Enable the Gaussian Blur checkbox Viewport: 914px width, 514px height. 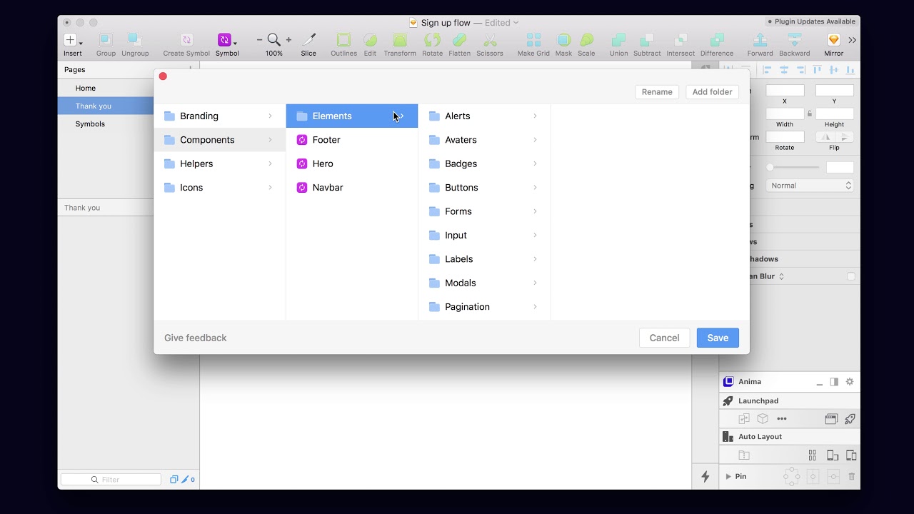coord(850,276)
